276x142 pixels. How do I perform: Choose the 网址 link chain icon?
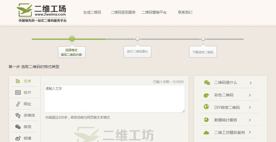point(18,104)
